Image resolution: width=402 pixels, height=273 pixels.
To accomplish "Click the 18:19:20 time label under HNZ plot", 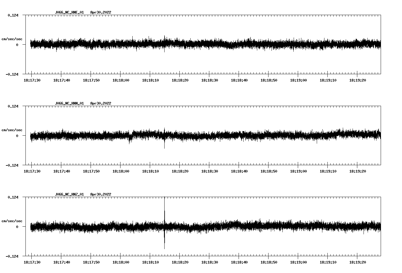I will coord(358,262).
